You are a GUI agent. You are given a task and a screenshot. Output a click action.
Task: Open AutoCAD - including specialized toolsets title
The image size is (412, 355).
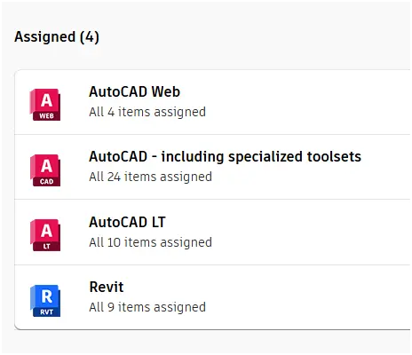[x=225, y=156]
